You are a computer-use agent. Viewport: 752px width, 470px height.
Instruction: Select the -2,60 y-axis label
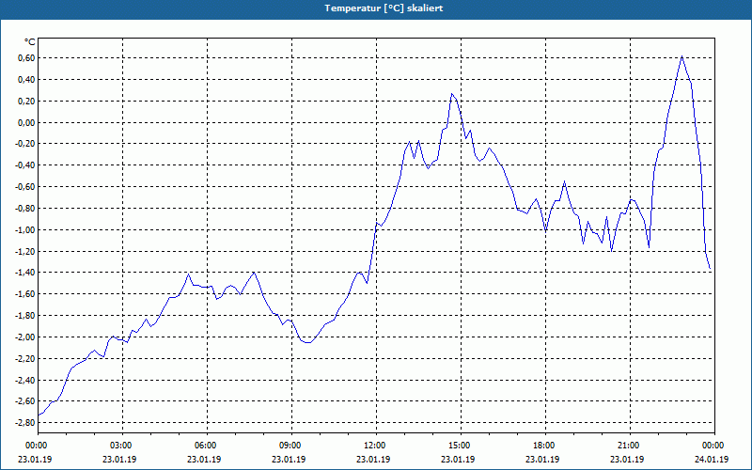(25, 401)
